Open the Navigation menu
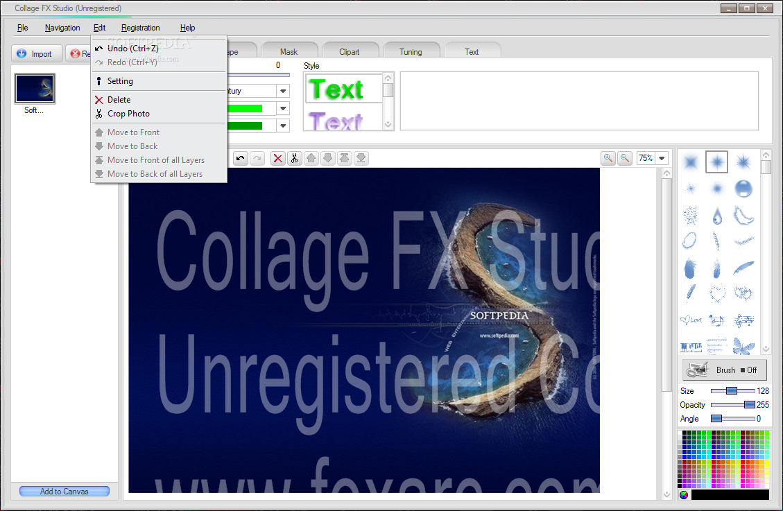783x511 pixels. coord(62,28)
